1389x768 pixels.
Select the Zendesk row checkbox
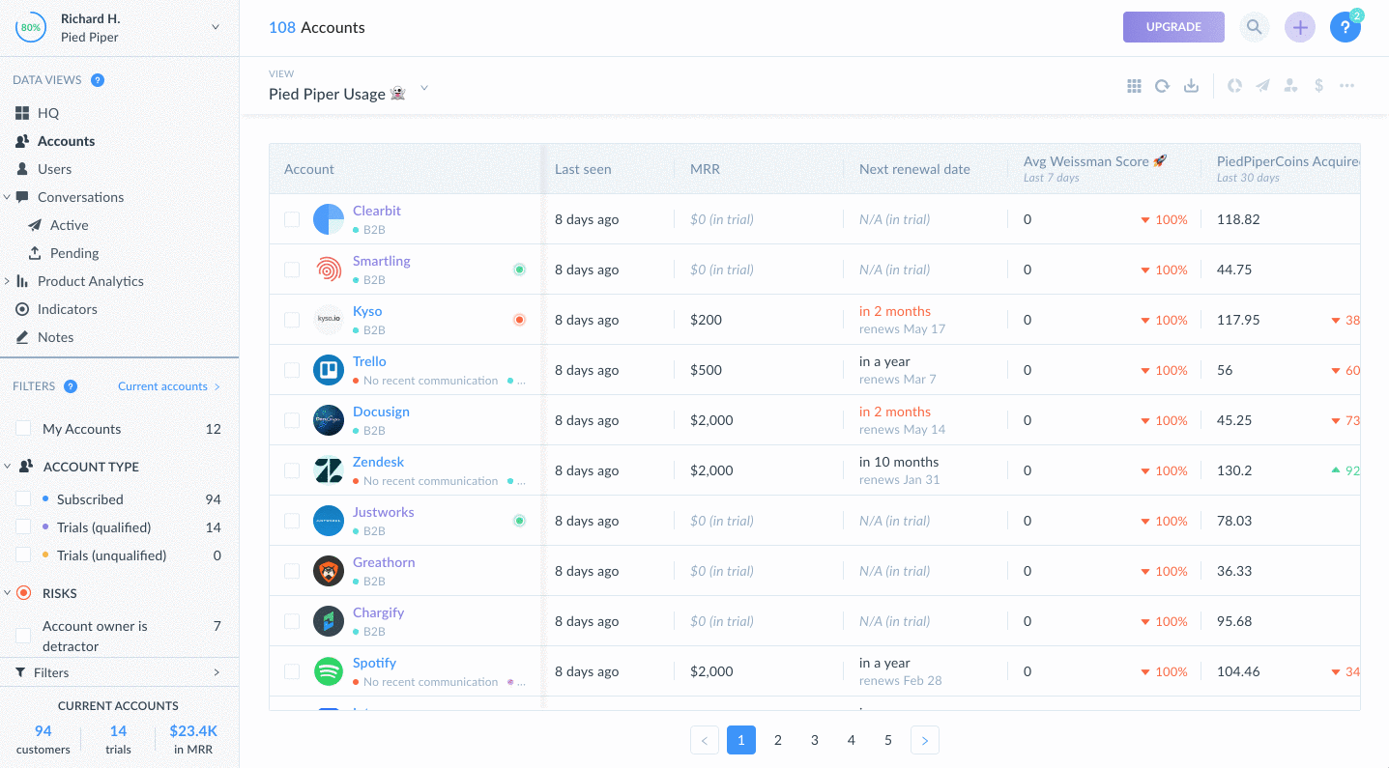tap(292, 470)
